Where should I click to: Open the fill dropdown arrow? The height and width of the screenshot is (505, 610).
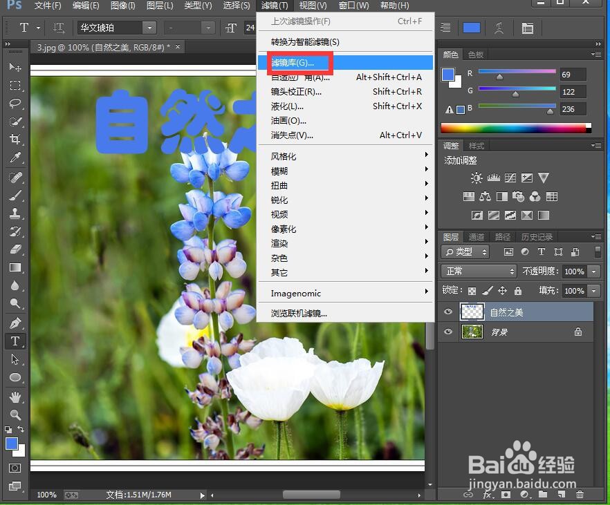click(593, 291)
